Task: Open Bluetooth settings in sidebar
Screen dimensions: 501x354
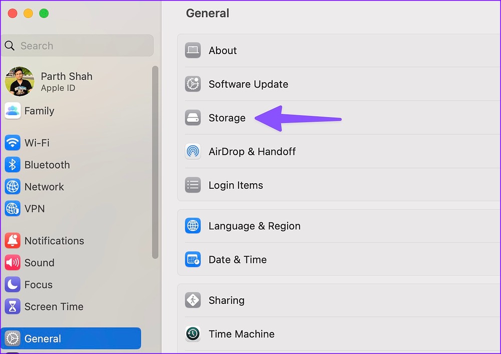Action: click(x=47, y=165)
